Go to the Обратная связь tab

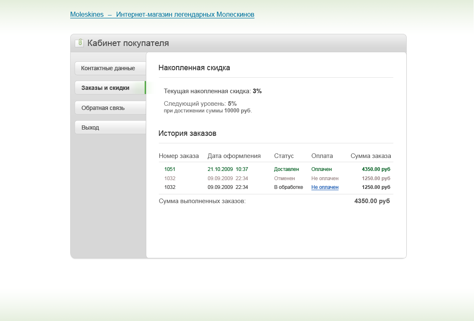coord(110,108)
